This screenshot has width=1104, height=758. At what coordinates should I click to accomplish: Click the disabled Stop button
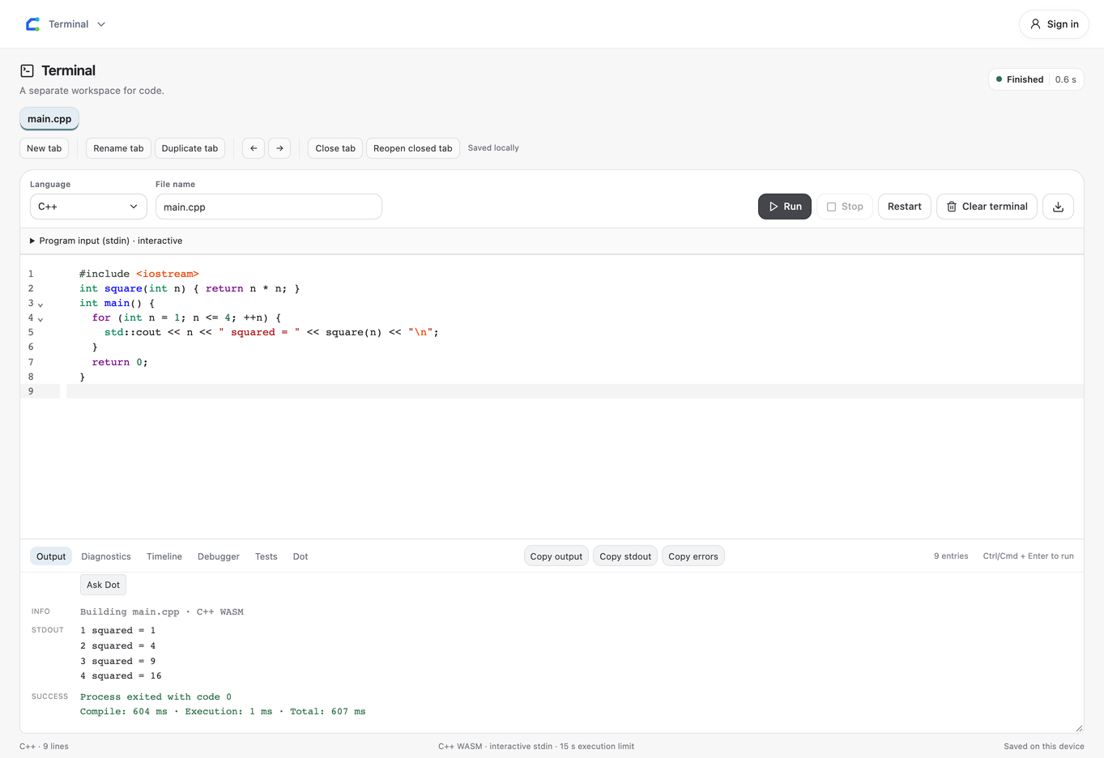tap(845, 207)
